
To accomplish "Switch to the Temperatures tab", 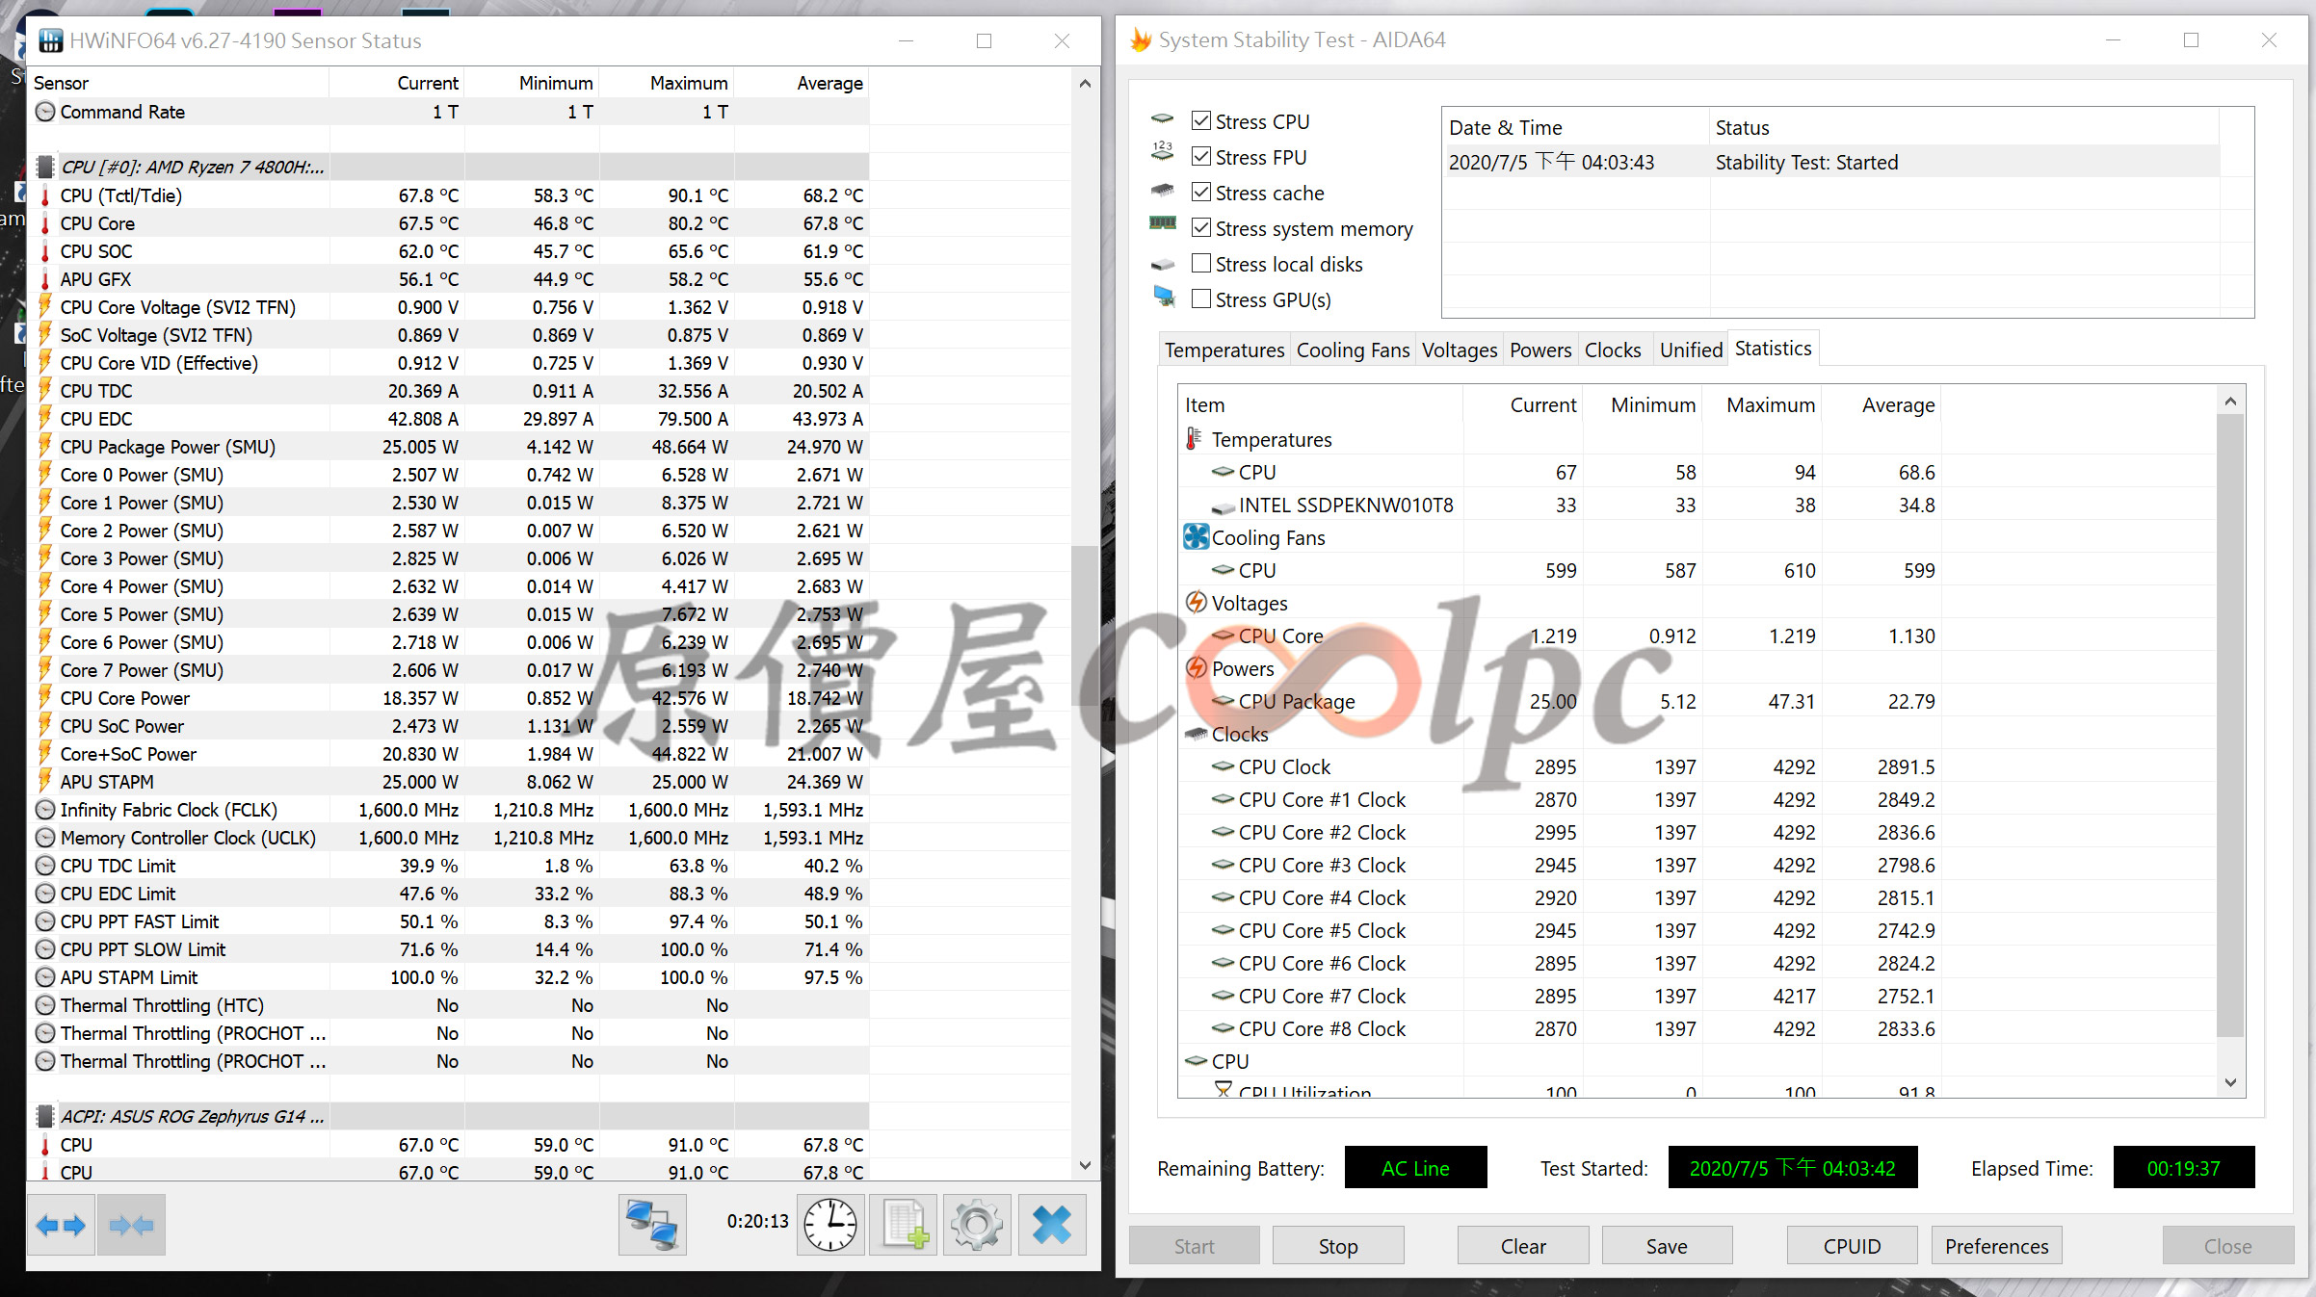I will pyautogui.click(x=1224, y=350).
